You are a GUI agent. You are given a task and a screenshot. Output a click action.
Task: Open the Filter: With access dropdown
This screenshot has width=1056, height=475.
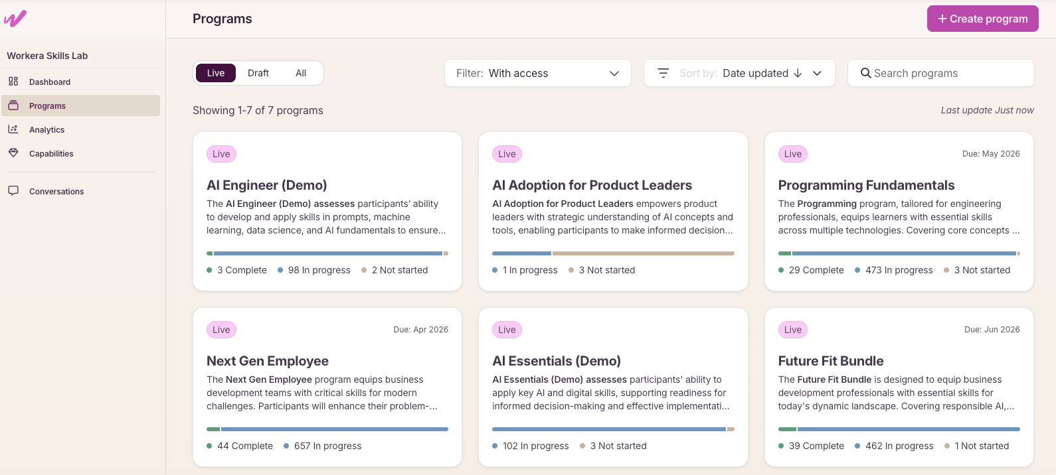[x=537, y=73]
